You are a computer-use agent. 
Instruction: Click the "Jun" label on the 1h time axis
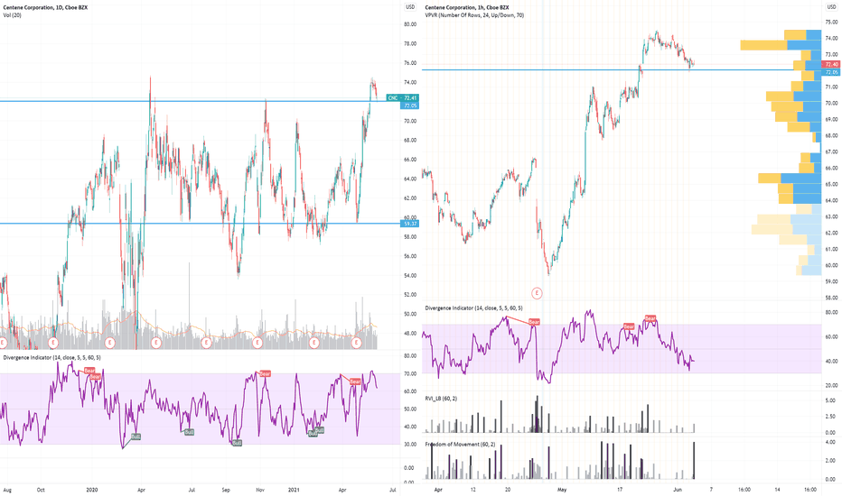678,490
